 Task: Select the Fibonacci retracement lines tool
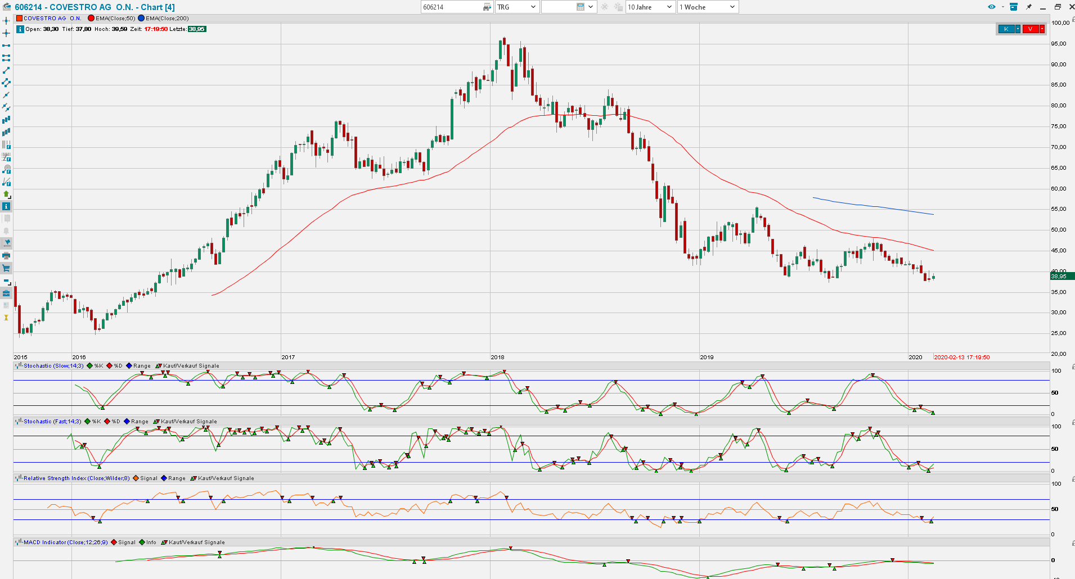point(6,157)
